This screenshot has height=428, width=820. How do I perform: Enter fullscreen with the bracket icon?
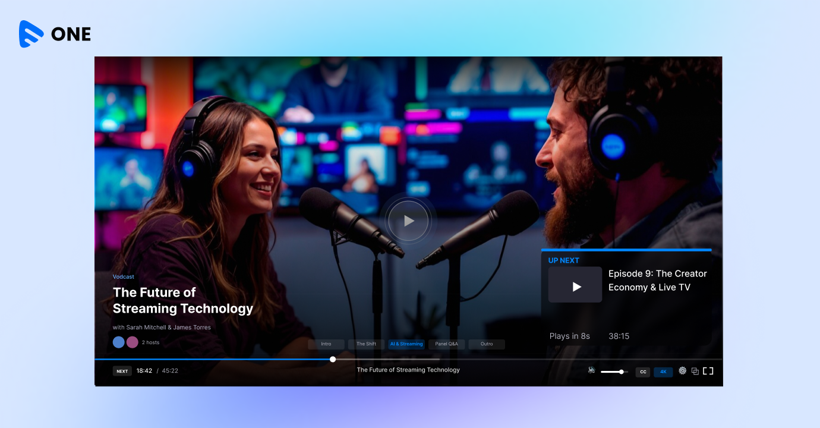(x=708, y=371)
